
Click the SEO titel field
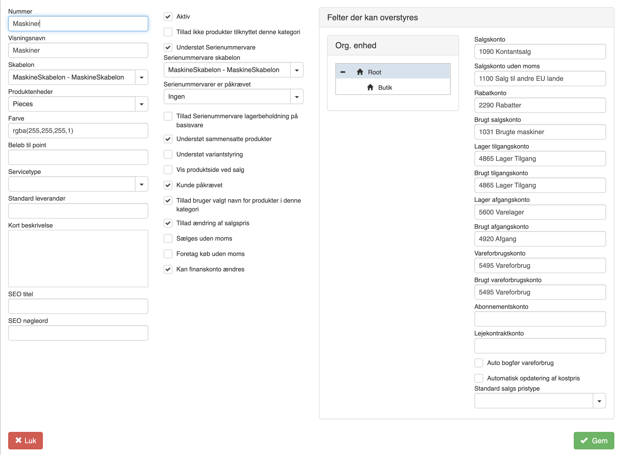(78, 306)
